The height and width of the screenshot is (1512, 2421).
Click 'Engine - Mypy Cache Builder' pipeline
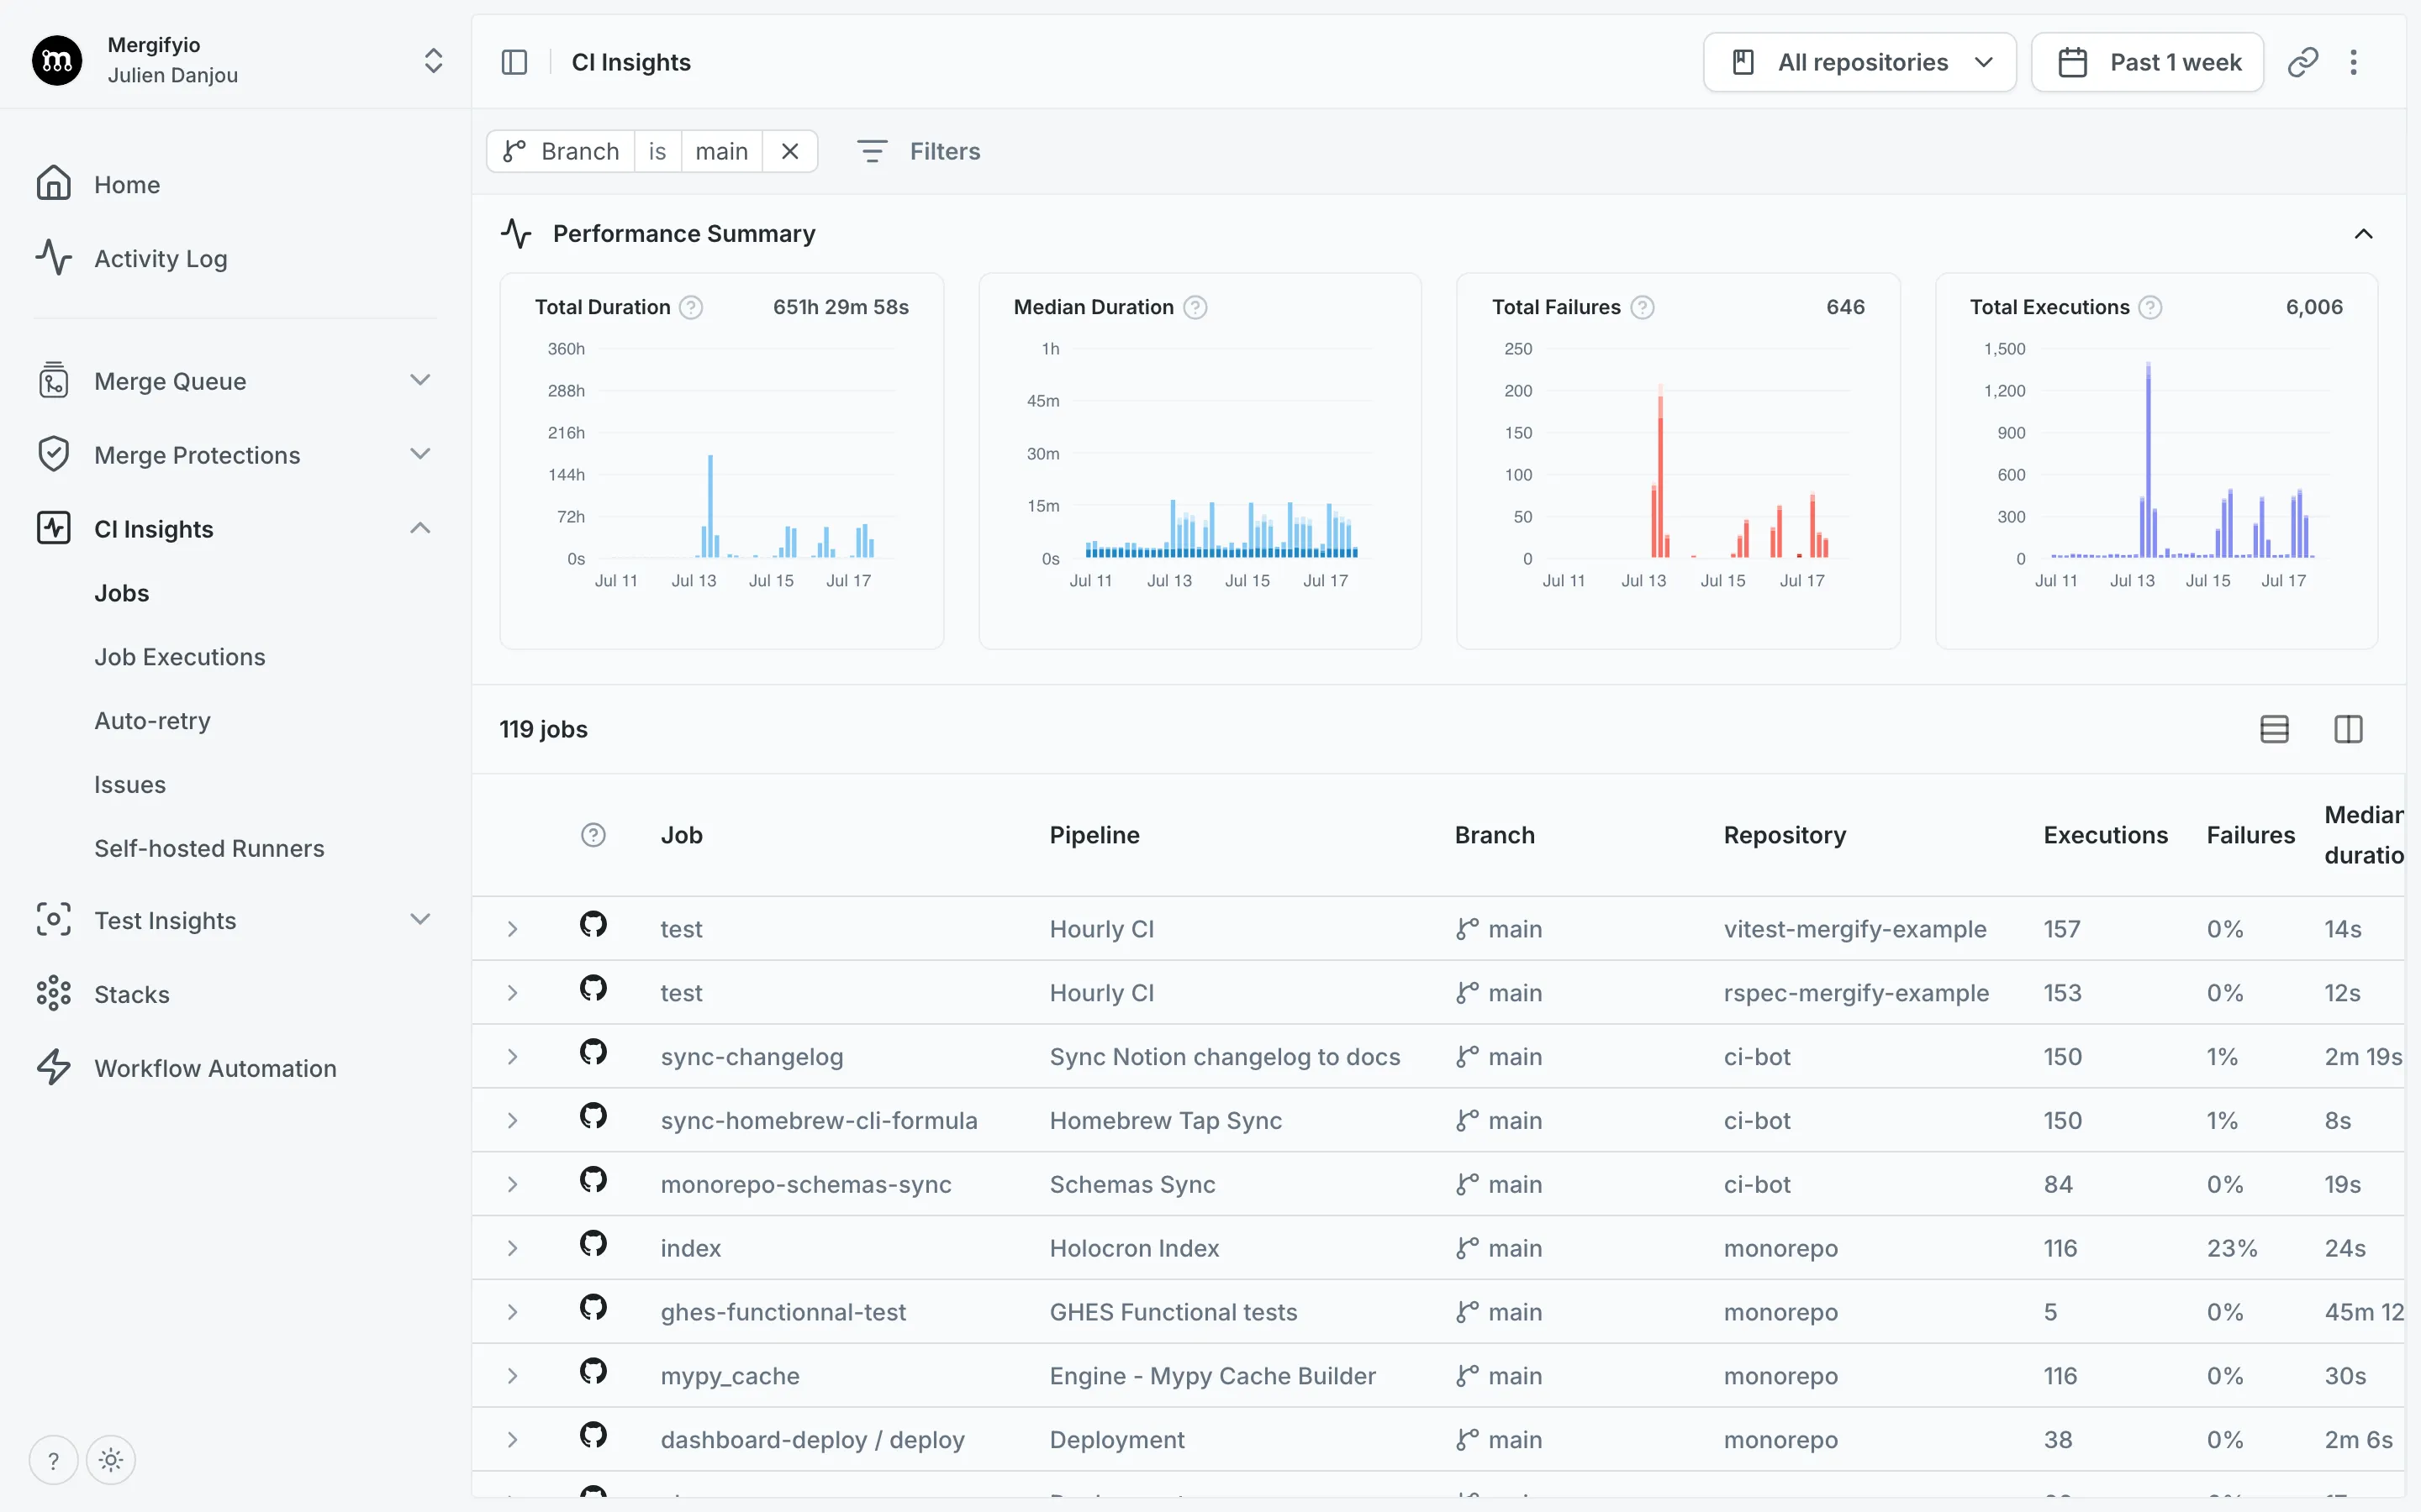(1212, 1376)
